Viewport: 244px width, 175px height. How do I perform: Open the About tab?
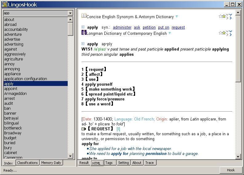pyautogui.click(x=137, y=163)
